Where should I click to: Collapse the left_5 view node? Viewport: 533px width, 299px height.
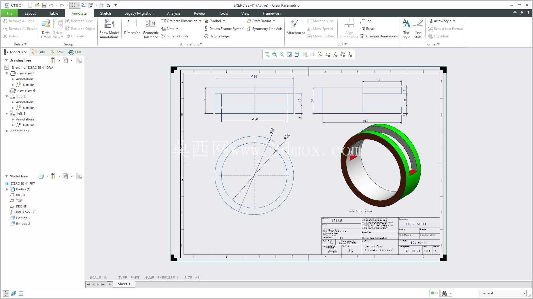coord(7,114)
